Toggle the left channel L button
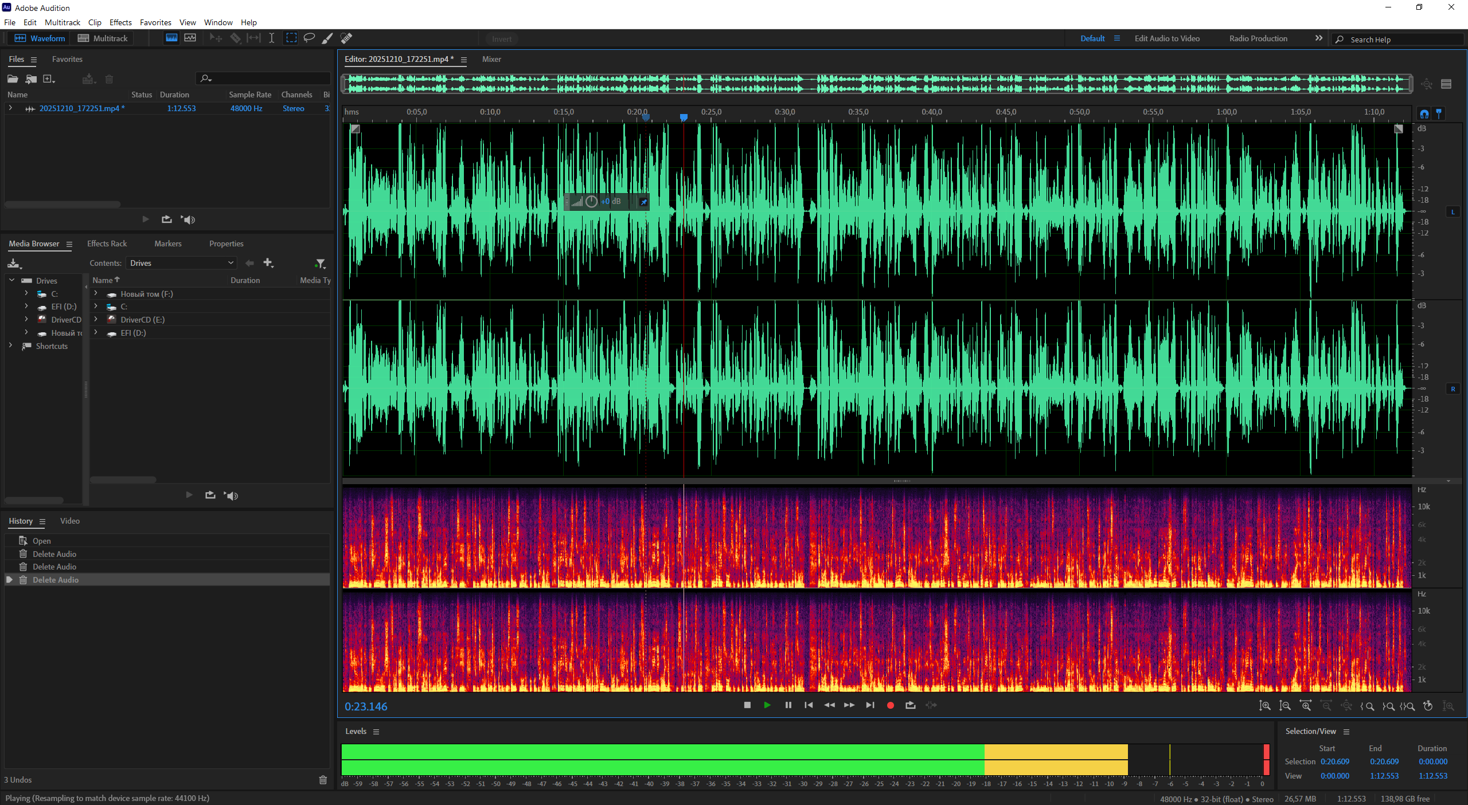 coord(1453,212)
